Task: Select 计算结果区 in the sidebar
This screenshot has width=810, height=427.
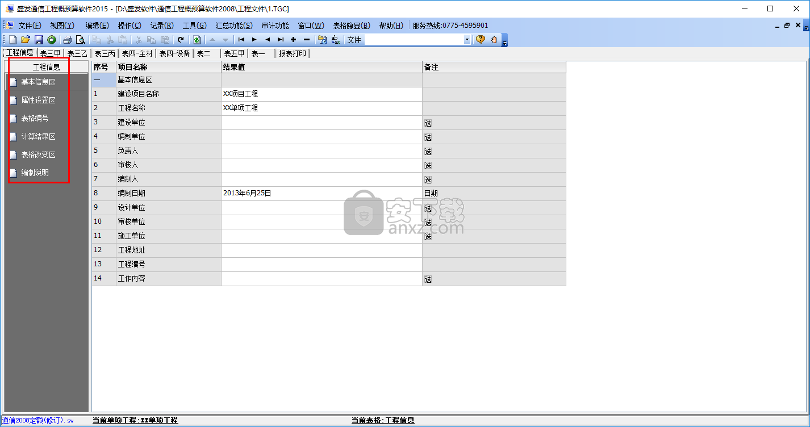Action: pos(38,137)
